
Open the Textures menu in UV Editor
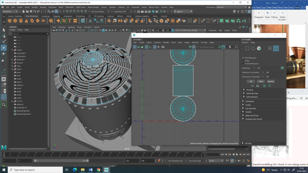[195, 43]
